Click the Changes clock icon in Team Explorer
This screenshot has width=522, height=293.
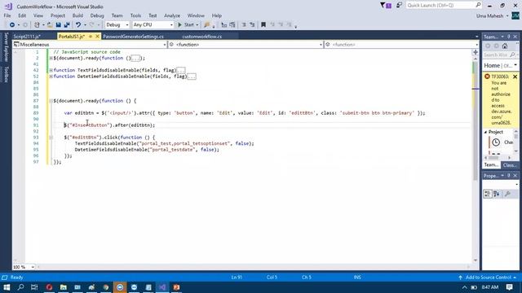tap(496, 142)
